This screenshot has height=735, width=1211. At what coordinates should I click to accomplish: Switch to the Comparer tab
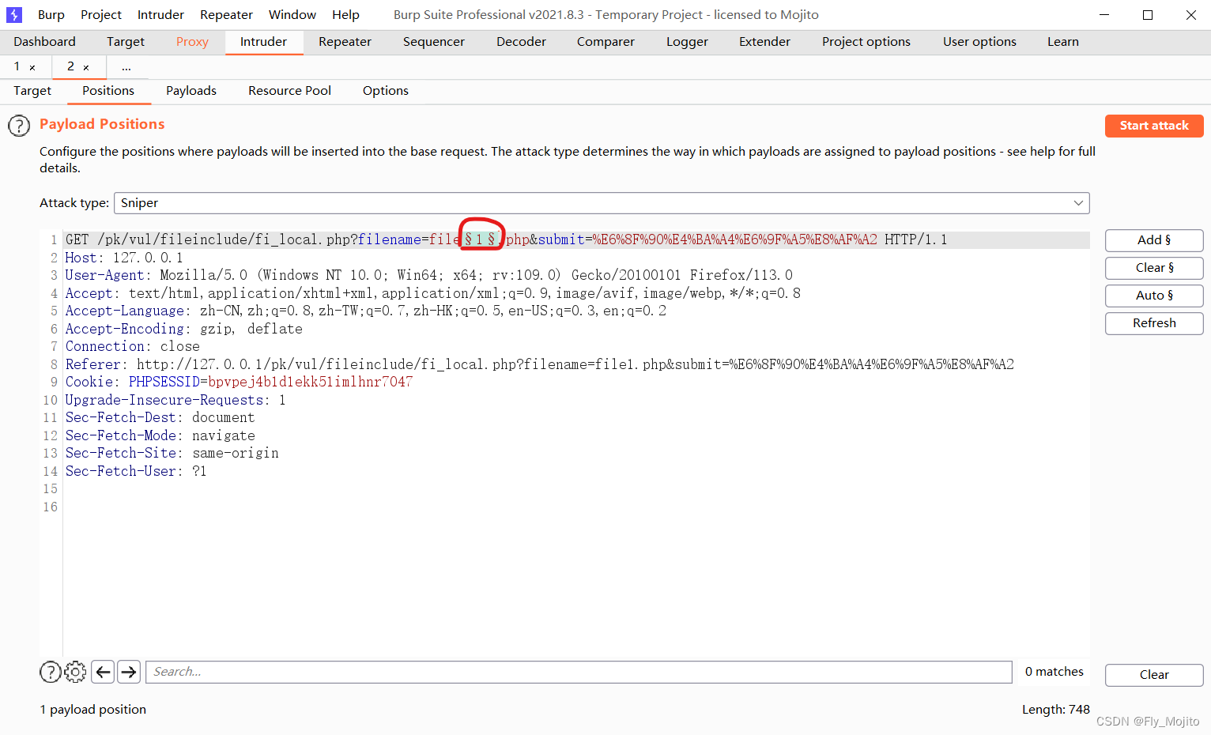605,42
